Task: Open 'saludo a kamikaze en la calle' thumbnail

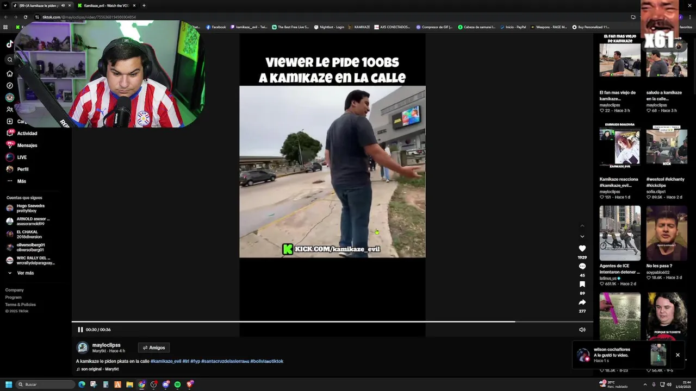Action: [667, 60]
